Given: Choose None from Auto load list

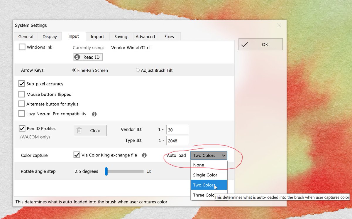Looking at the screenshot, I should (x=209, y=165).
